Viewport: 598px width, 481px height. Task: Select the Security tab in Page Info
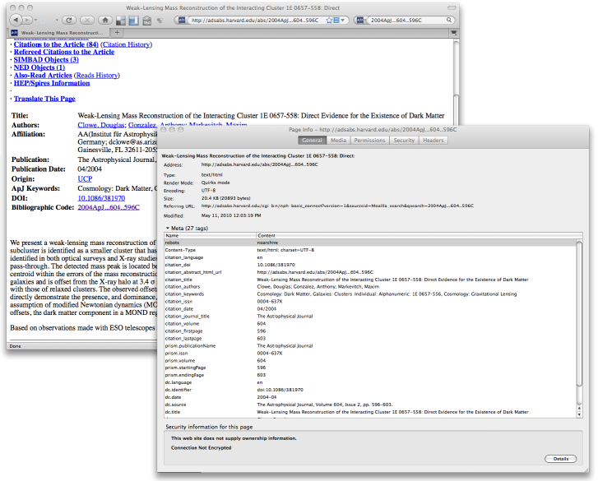[x=404, y=141]
